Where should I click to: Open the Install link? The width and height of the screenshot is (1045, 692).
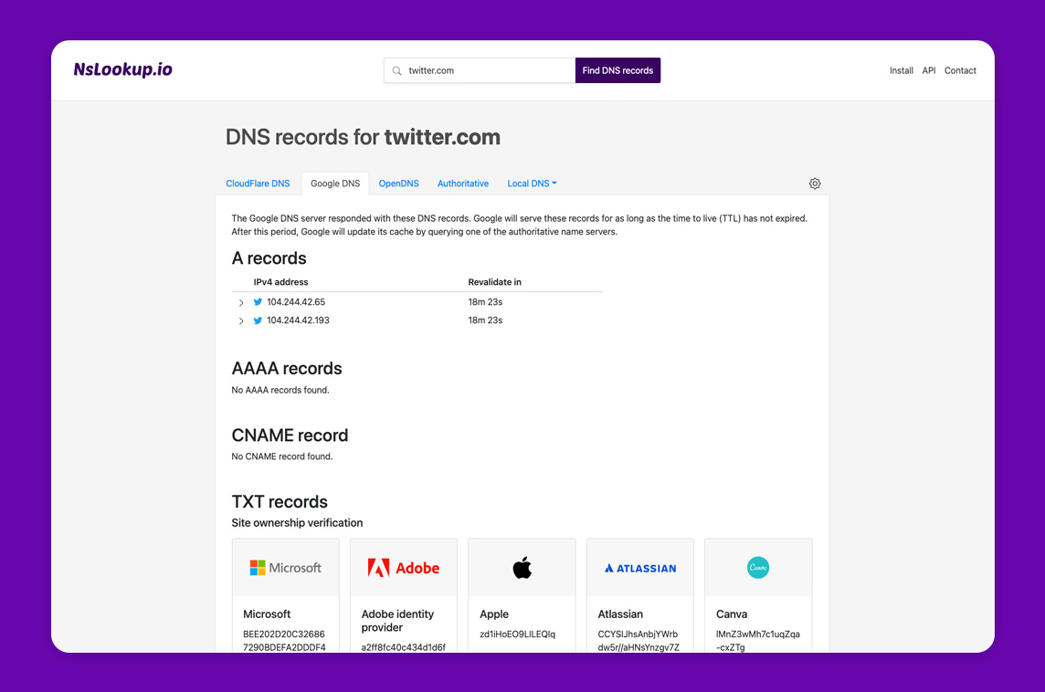[x=901, y=70]
